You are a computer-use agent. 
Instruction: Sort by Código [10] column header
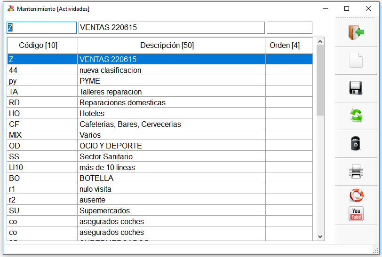pos(42,45)
